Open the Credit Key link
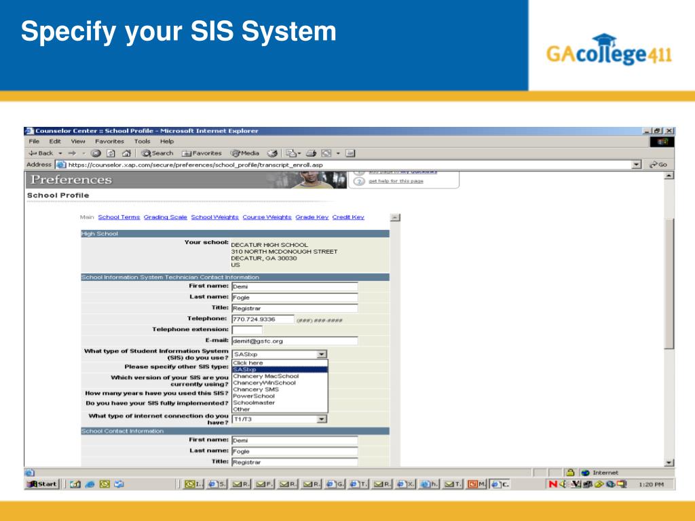The width and height of the screenshot is (695, 521). (x=348, y=217)
